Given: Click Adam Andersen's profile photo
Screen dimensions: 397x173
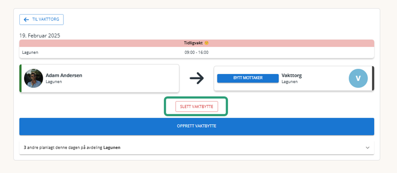Looking at the screenshot, I should [x=34, y=79].
